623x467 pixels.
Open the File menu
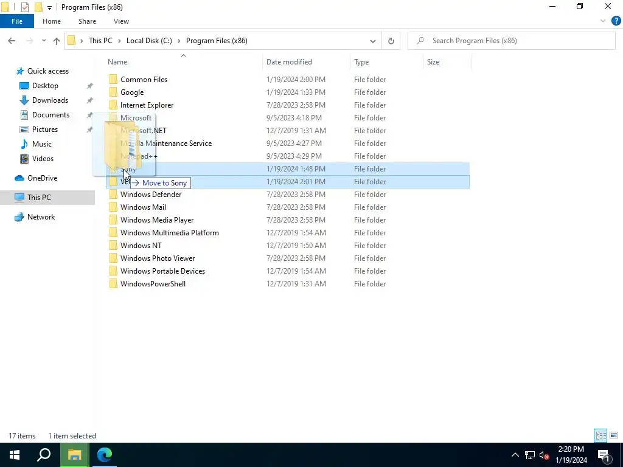click(17, 21)
